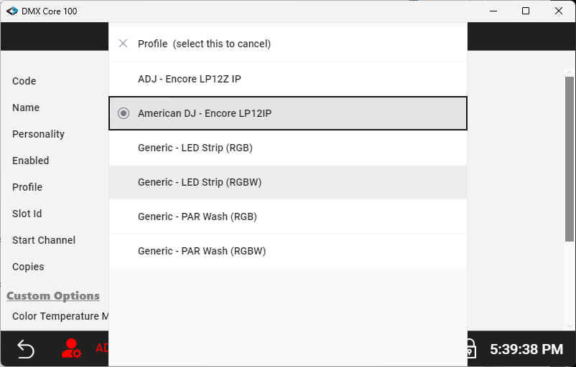Click the 5:39:38 PM clock display
Screen dimensions: 576x367
pos(526,349)
